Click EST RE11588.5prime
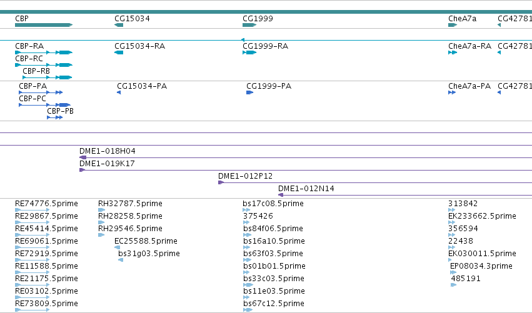This screenshot has height=313, width=532. 46,267
